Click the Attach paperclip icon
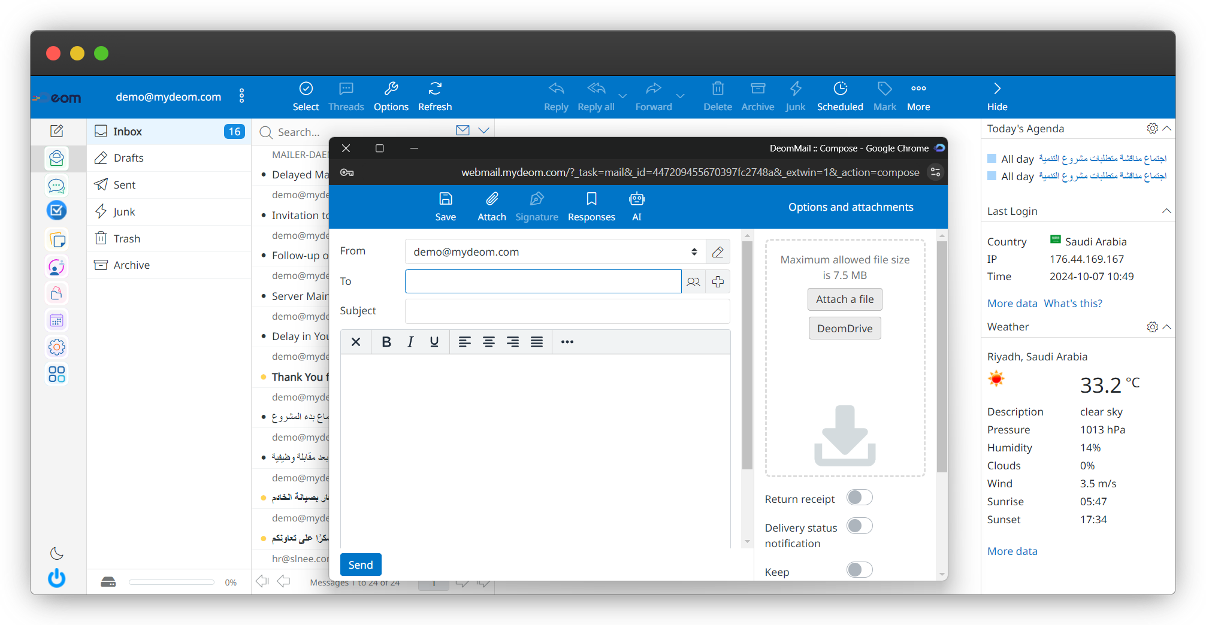Image resolution: width=1206 pixels, height=625 pixels. 491,199
